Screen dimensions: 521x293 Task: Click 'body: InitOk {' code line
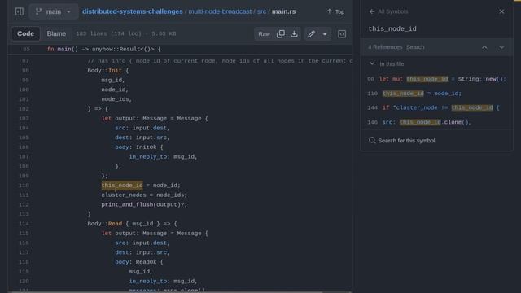coord(139,147)
